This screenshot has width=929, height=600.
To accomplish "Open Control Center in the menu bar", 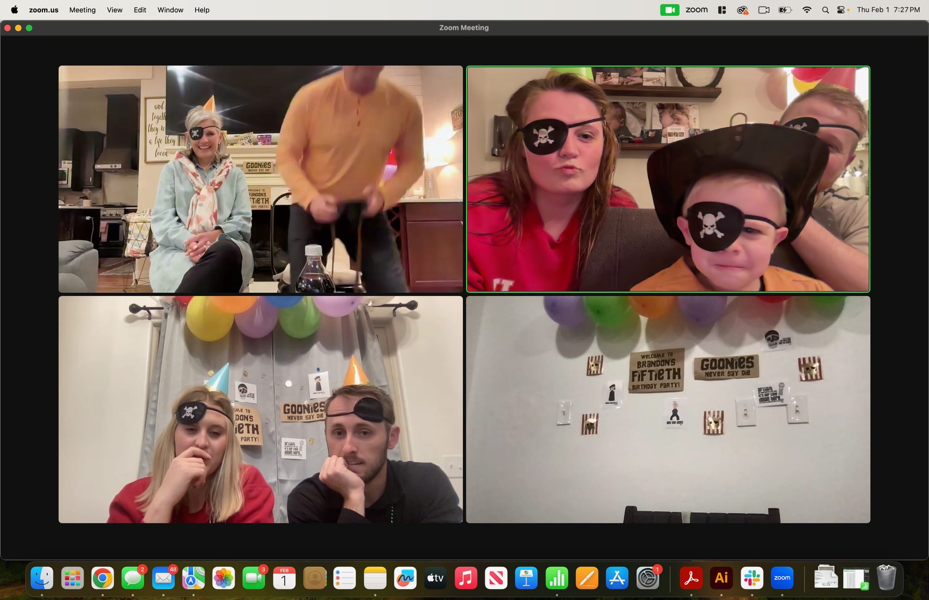I will point(841,10).
